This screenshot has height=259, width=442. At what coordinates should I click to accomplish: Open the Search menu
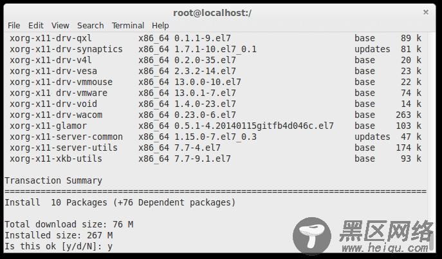[91, 26]
